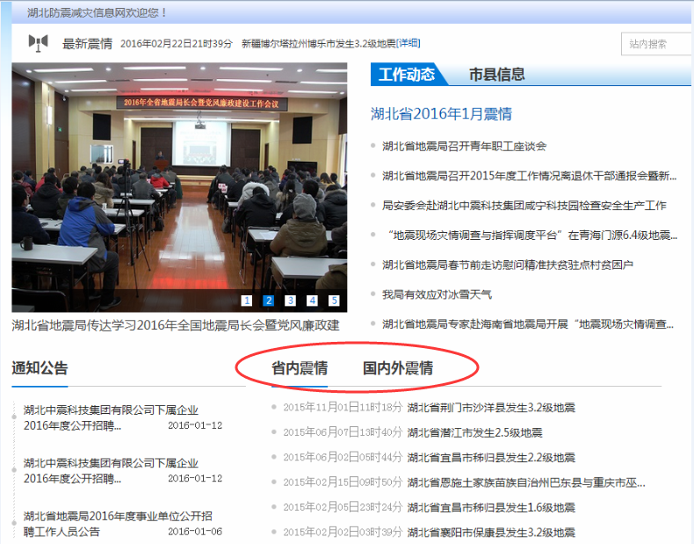694x544 pixels.
Task: Open article 春节前走访慰问精准扶贫驻点村贫困户
Action: pos(508,265)
